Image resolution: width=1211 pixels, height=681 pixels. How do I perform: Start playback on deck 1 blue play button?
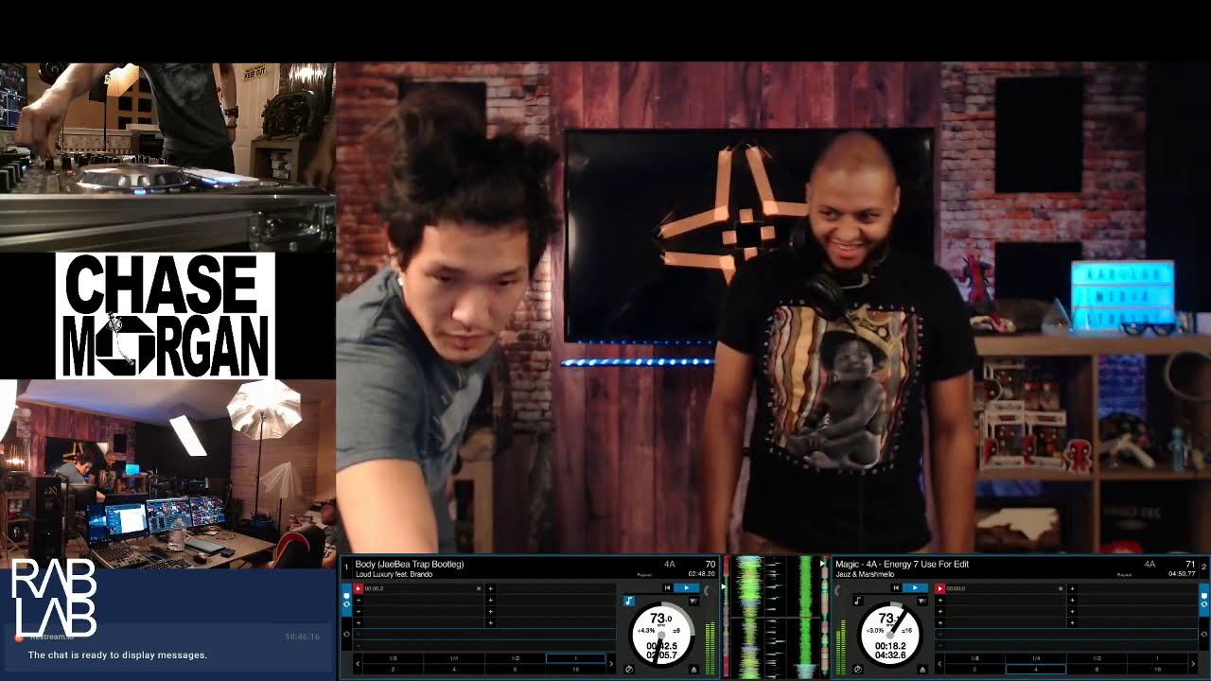(686, 587)
